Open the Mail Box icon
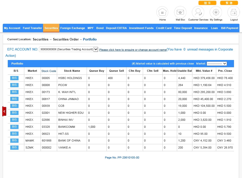242x178 pixels. point(180,12)
